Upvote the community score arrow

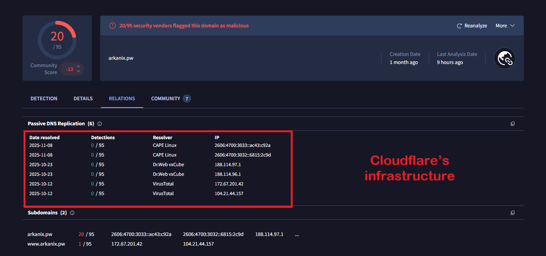point(78,66)
